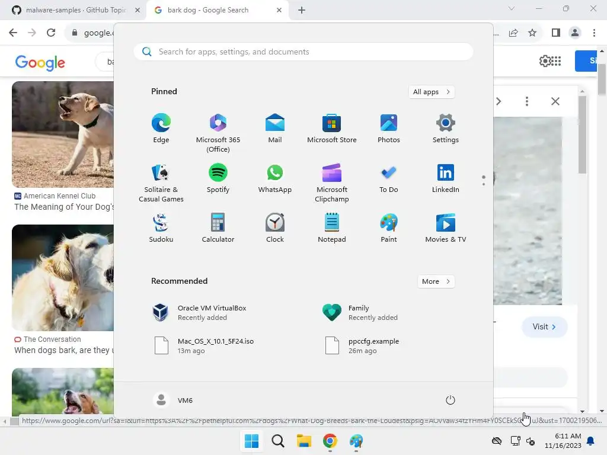
Task: Bookmark this page with the star icon
Action: 532,33
